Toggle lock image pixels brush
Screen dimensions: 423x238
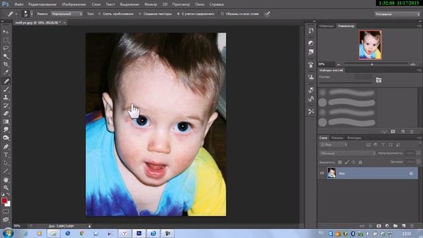tap(347, 162)
